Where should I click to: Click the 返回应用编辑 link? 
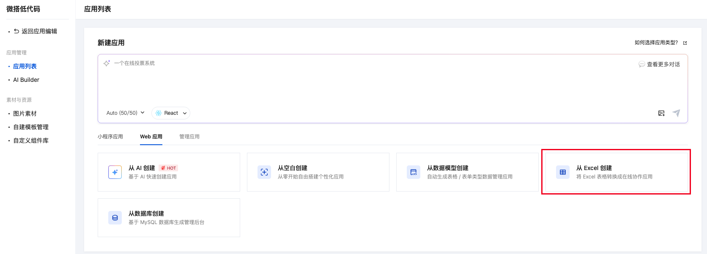[x=39, y=31]
